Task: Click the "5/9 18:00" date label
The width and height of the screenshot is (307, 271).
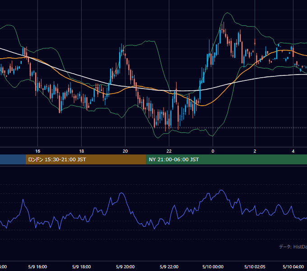Action: [x=81, y=266]
